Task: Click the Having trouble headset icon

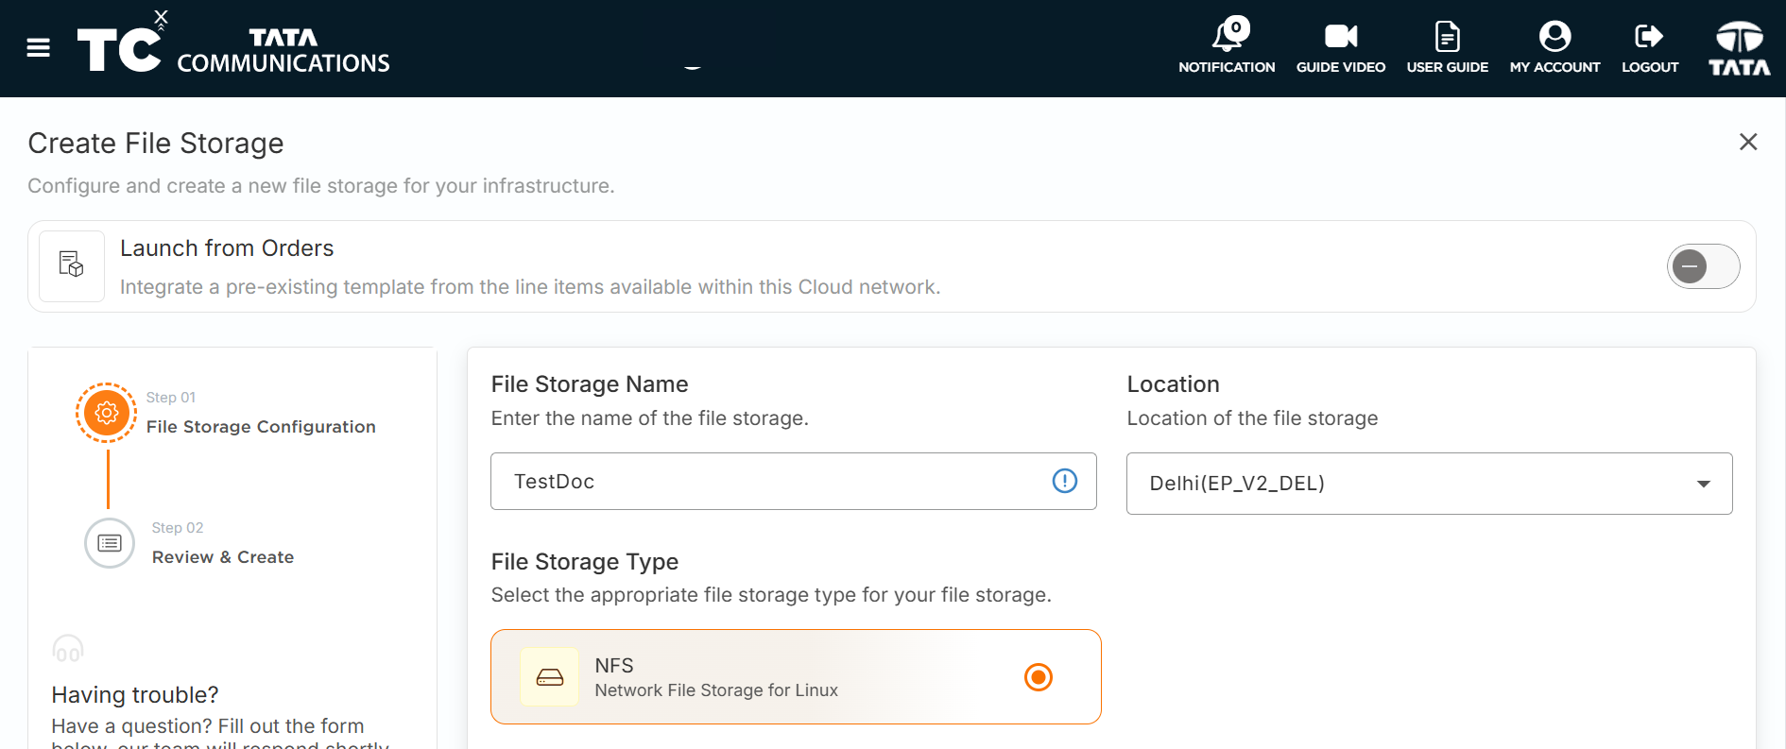Action: coord(68,649)
